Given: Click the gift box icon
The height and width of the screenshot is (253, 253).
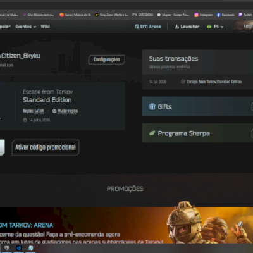Looking at the screenshot, I should click(x=152, y=106).
